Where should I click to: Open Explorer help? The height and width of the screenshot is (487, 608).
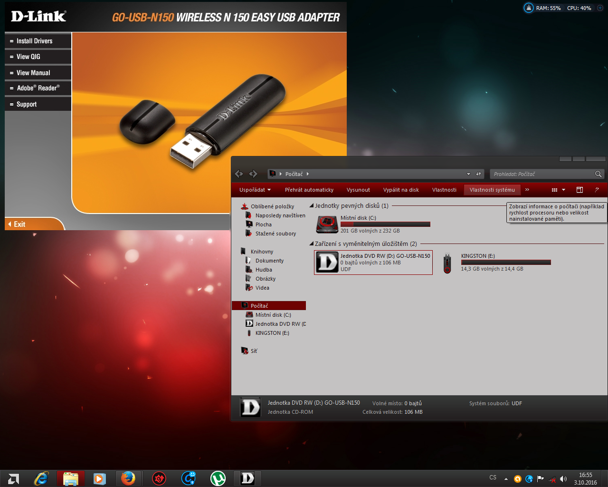[x=597, y=190]
